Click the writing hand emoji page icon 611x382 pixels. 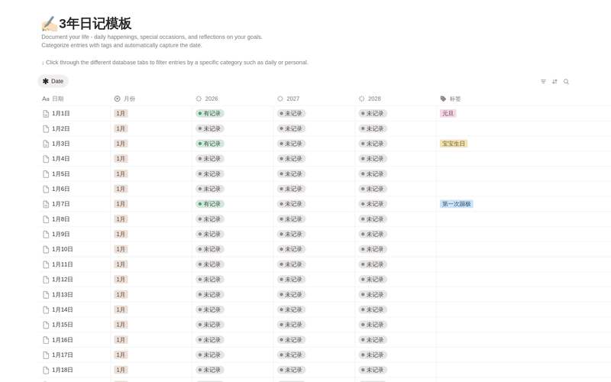tap(49, 24)
